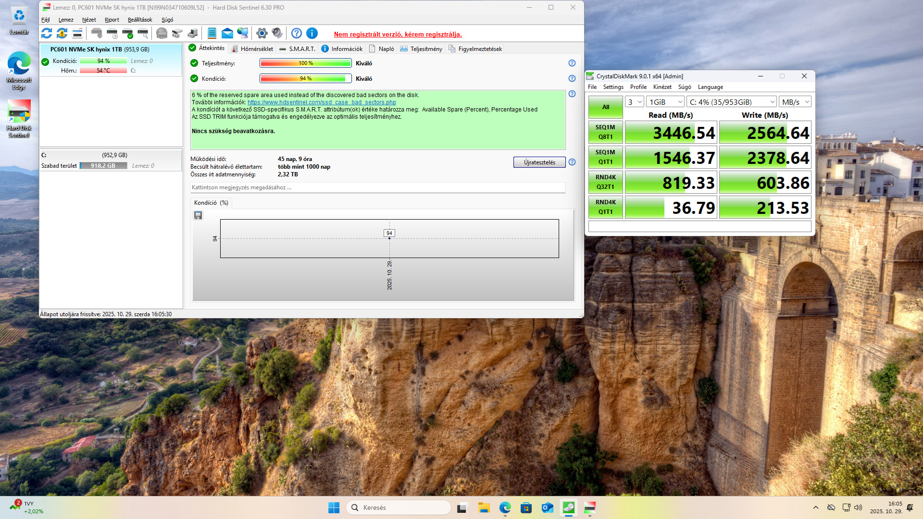Image resolution: width=923 pixels, height=519 pixels.
Task: Click the notepad report toolbar icon
Action: tap(212, 33)
